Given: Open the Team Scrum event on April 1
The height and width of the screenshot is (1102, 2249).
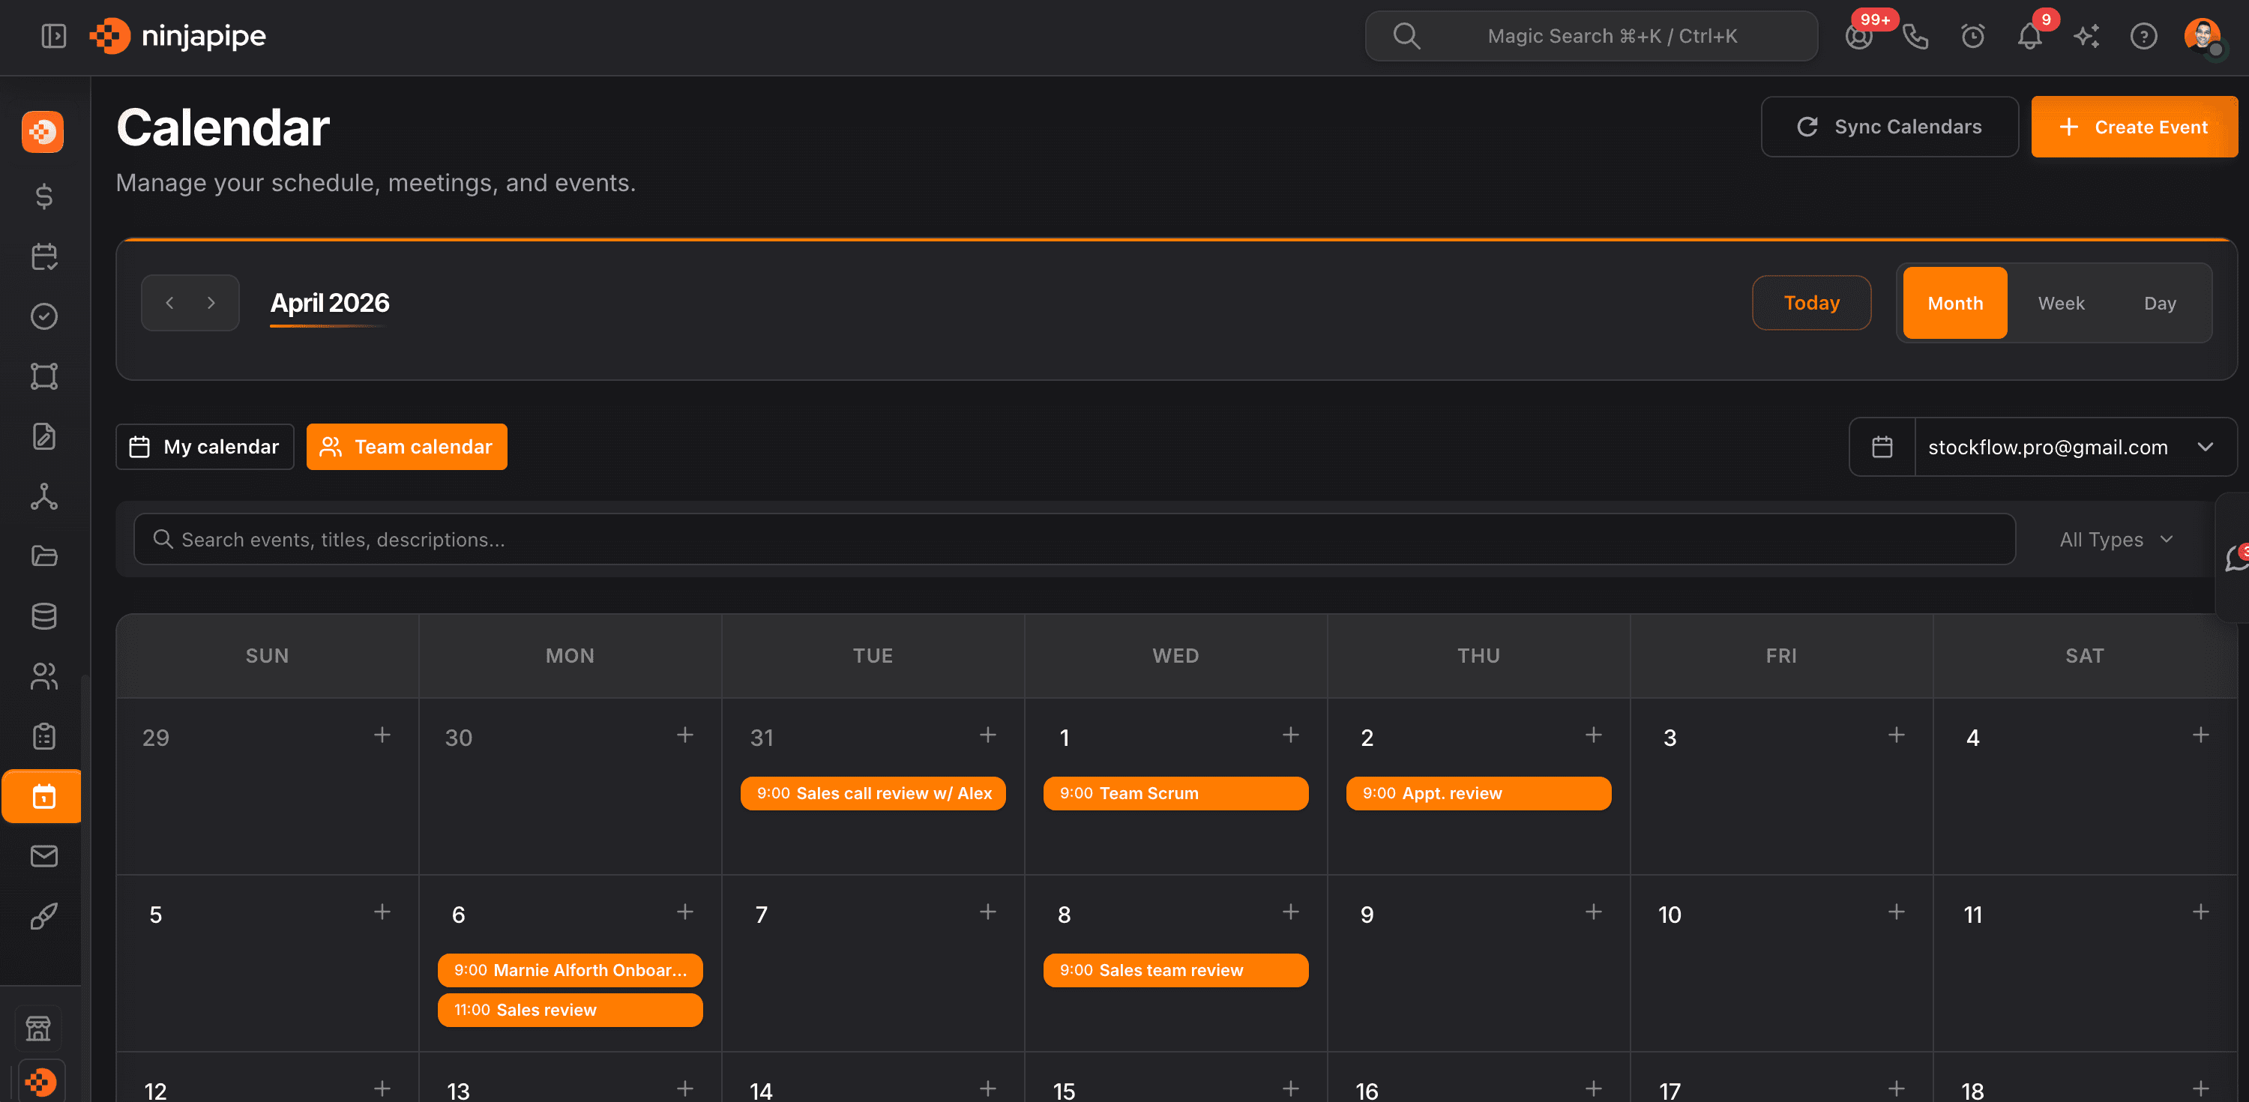Looking at the screenshot, I should 1174,793.
